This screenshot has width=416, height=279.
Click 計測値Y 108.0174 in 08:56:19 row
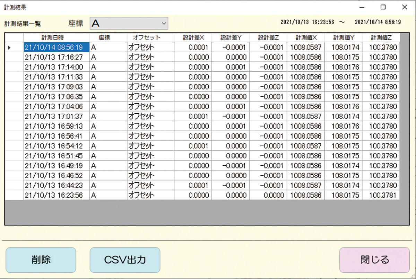pyautogui.click(x=343, y=47)
